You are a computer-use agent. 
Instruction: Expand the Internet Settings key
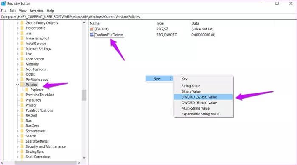click(x=17, y=49)
